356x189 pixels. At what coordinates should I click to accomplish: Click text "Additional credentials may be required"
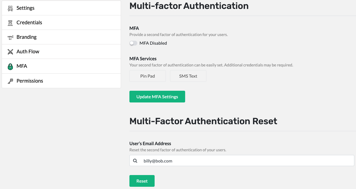coord(259,65)
